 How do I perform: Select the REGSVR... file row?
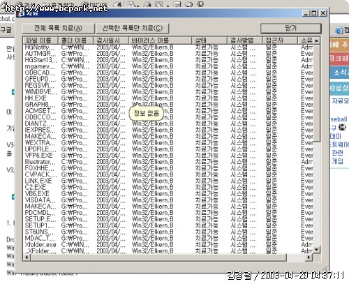click(168, 86)
